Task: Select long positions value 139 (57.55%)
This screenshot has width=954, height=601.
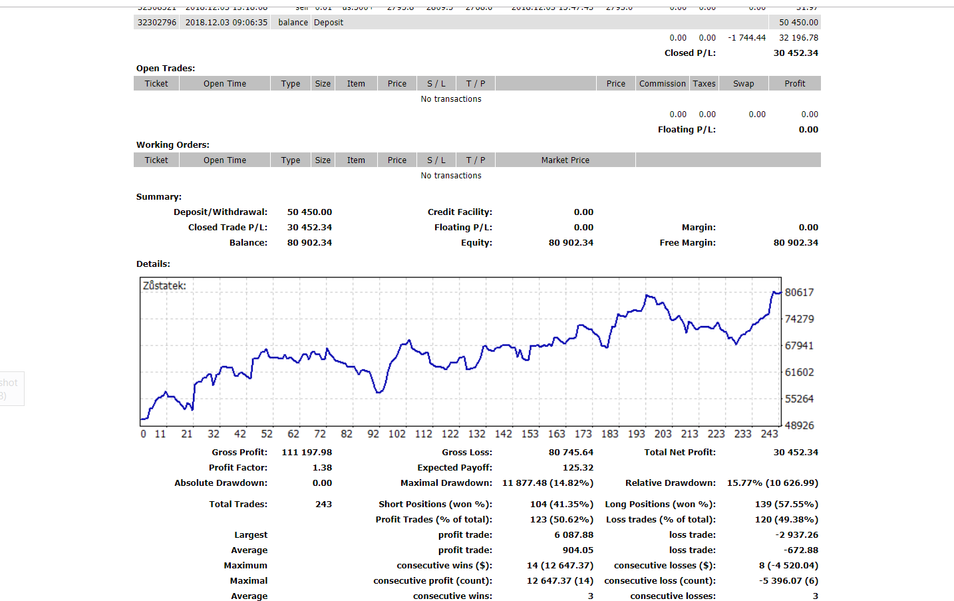Action: tap(786, 504)
